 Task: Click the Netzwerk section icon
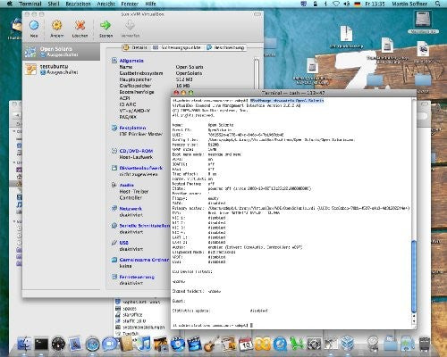pyautogui.click(x=114, y=209)
